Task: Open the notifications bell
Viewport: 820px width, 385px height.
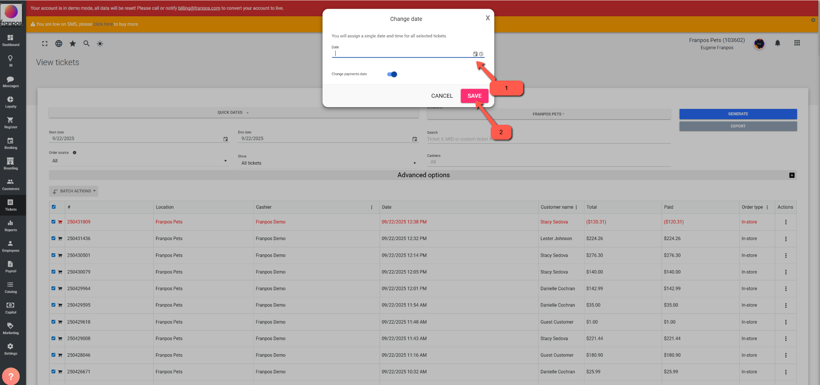Action: (777, 43)
